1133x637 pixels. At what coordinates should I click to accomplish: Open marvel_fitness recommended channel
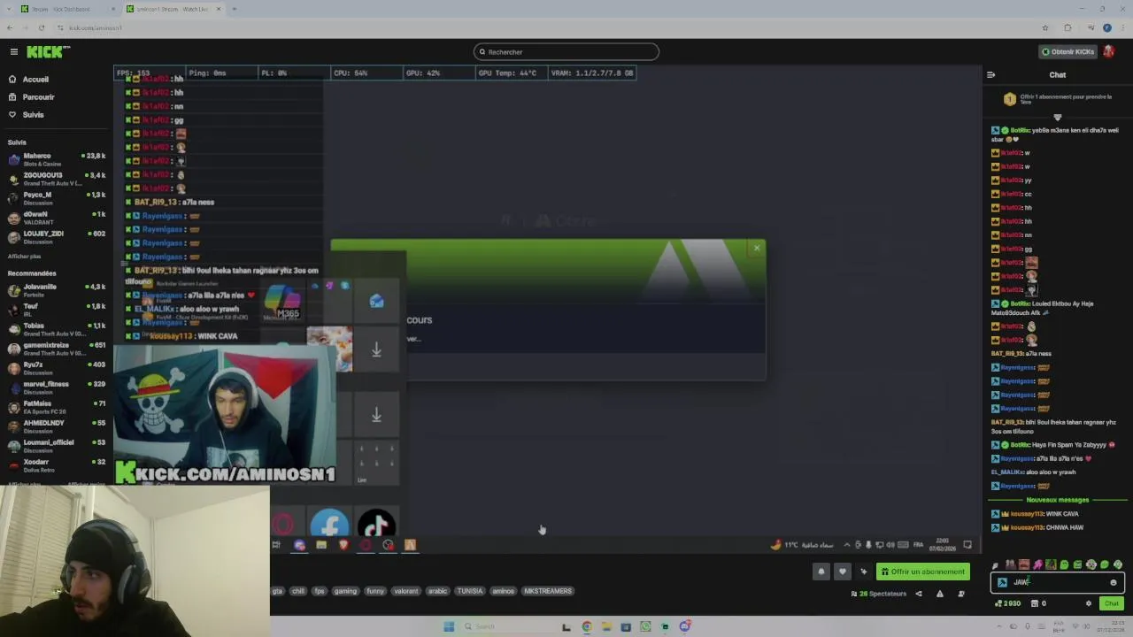click(57, 388)
